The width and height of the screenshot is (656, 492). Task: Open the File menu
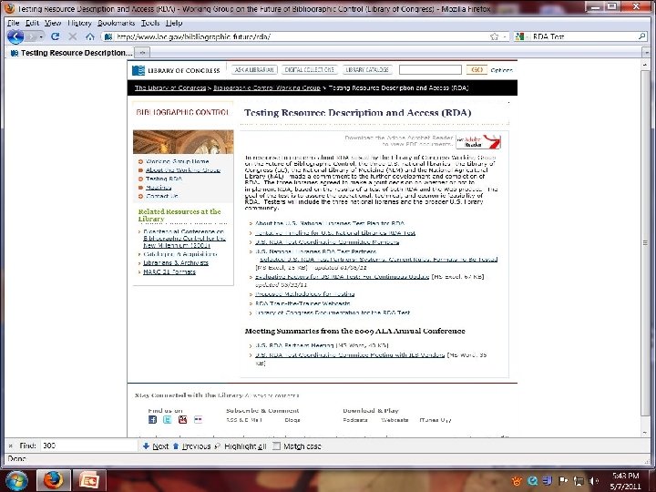click(x=14, y=23)
